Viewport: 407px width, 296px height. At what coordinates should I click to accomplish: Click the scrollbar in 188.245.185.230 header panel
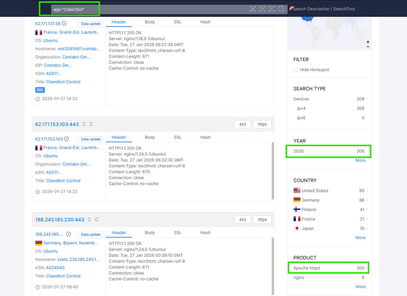(272, 266)
